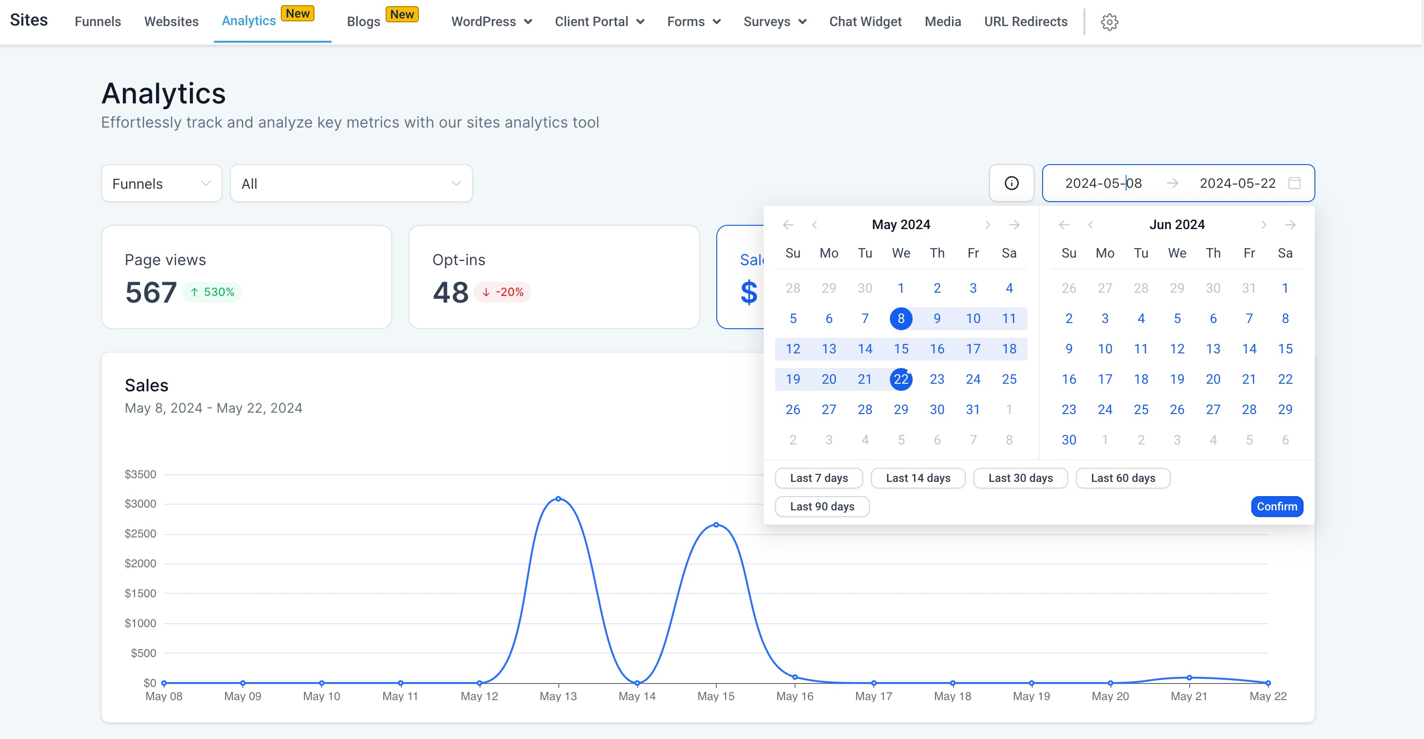Go to previous year in May calendar

pos(788,224)
